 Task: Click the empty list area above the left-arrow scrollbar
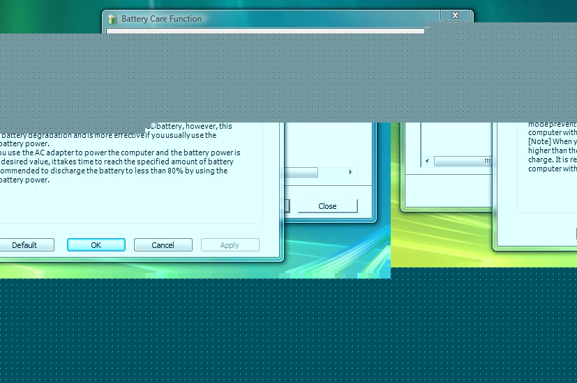click(x=454, y=139)
